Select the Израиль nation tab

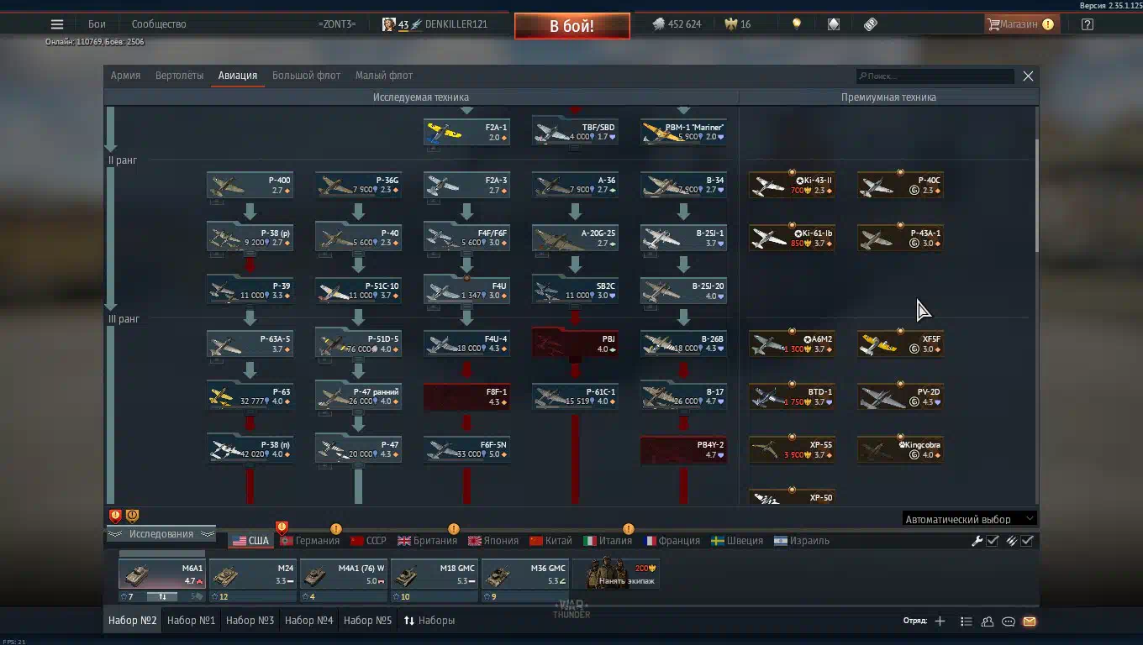pyautogui.click(x=802, y=541)
